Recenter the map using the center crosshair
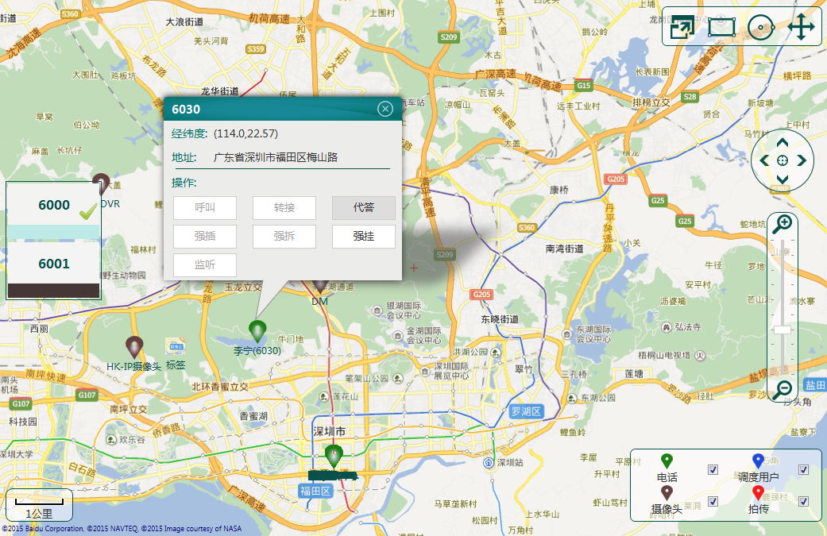 tap(783, 161)
